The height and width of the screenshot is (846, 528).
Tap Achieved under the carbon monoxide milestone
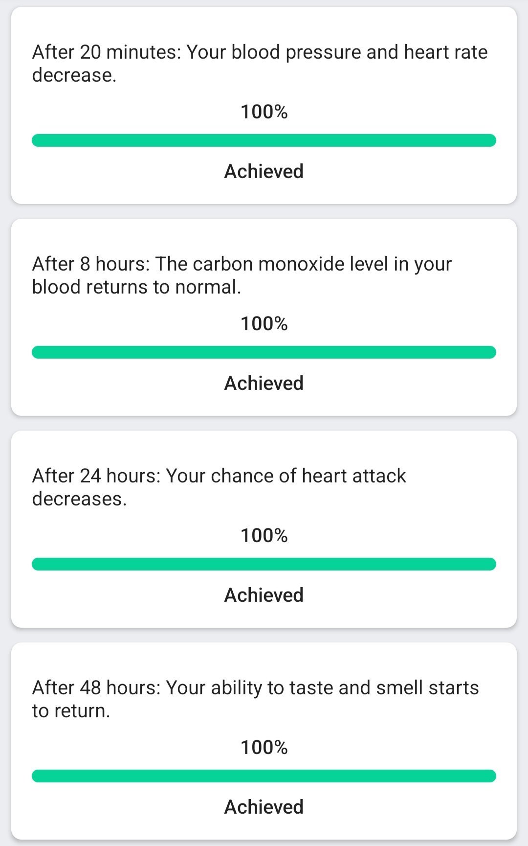[x=264, y=383]
